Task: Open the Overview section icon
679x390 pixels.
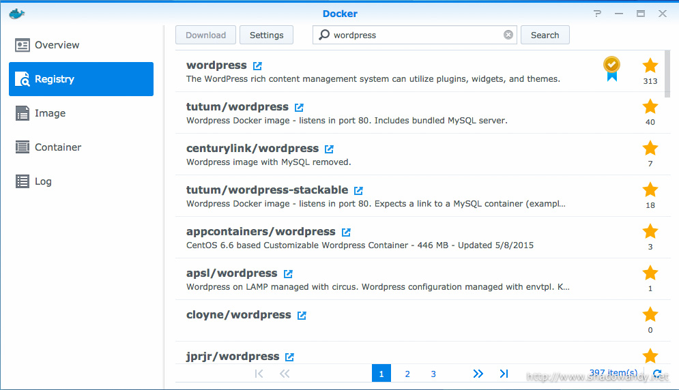Action: [x=22, y=45]
